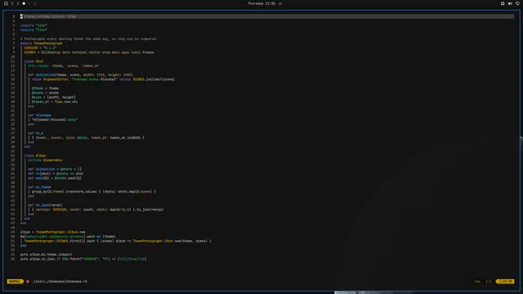Screen dimensions: 523x294
Task: Click the 'include Enumerable' line
Action: click(45, 160)
